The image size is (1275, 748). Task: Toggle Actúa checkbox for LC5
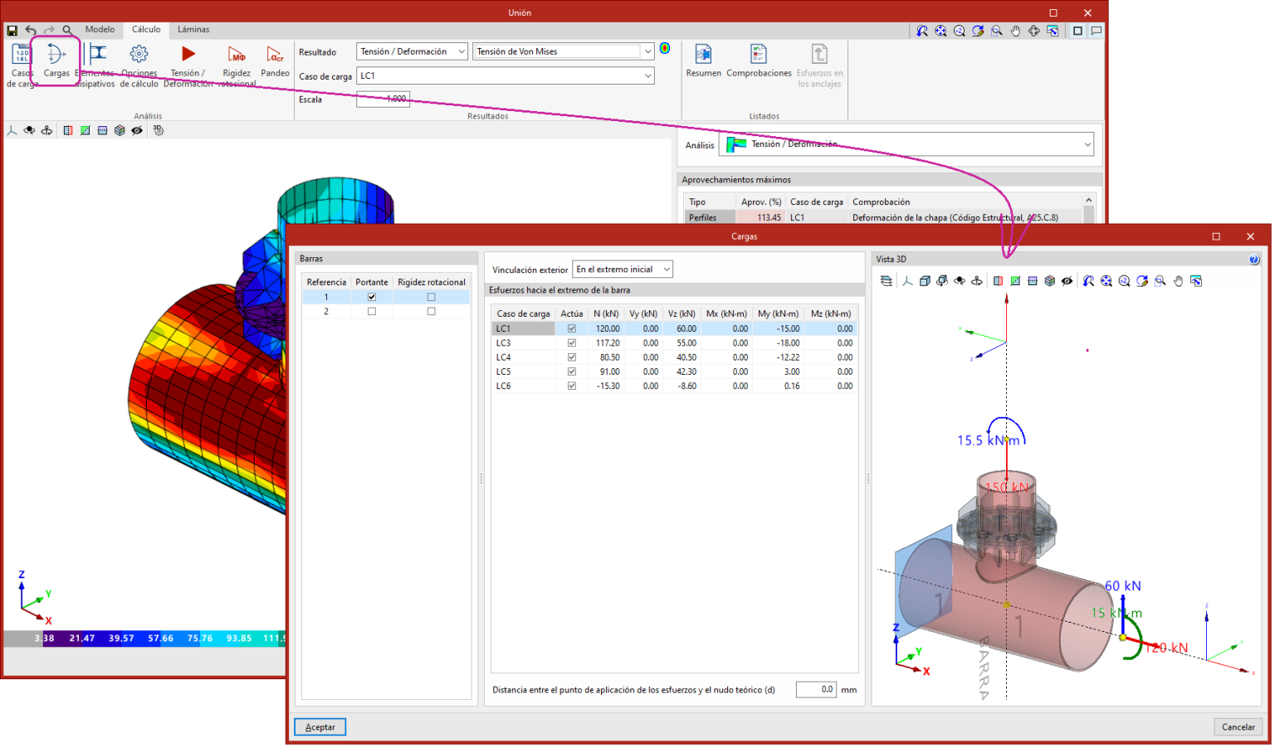click(572, 372)
